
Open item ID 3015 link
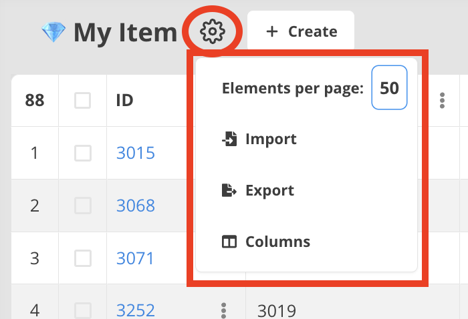(136, 153)
